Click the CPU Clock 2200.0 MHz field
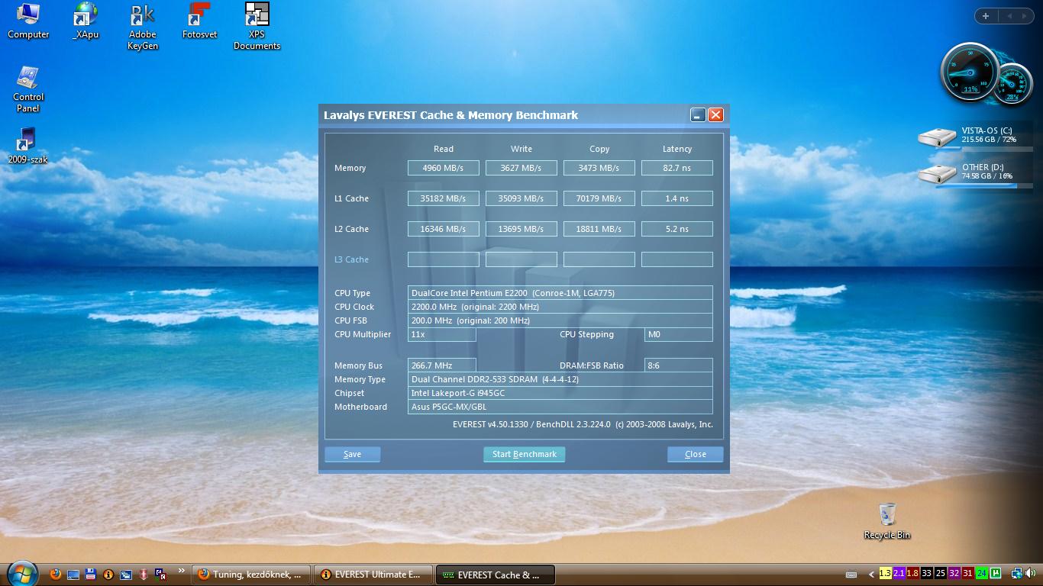 click(x=560, y=307)
